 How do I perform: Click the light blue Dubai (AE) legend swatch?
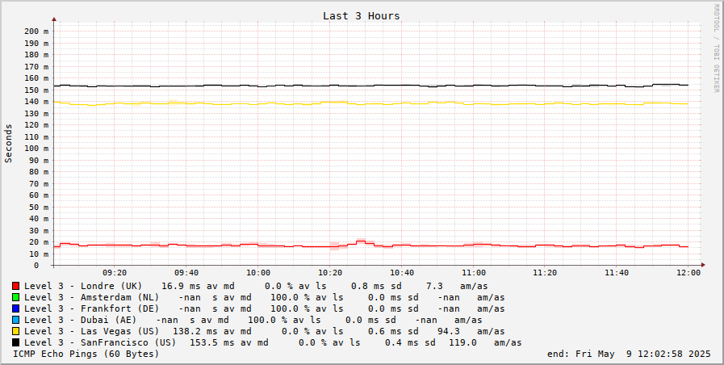(x=16, y=320)
